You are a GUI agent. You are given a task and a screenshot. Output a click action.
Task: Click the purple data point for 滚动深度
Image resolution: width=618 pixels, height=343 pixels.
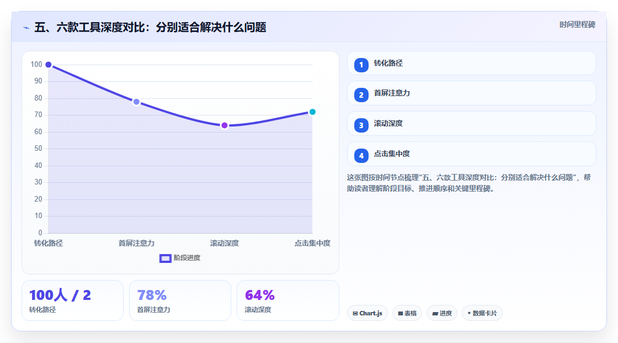224,125
